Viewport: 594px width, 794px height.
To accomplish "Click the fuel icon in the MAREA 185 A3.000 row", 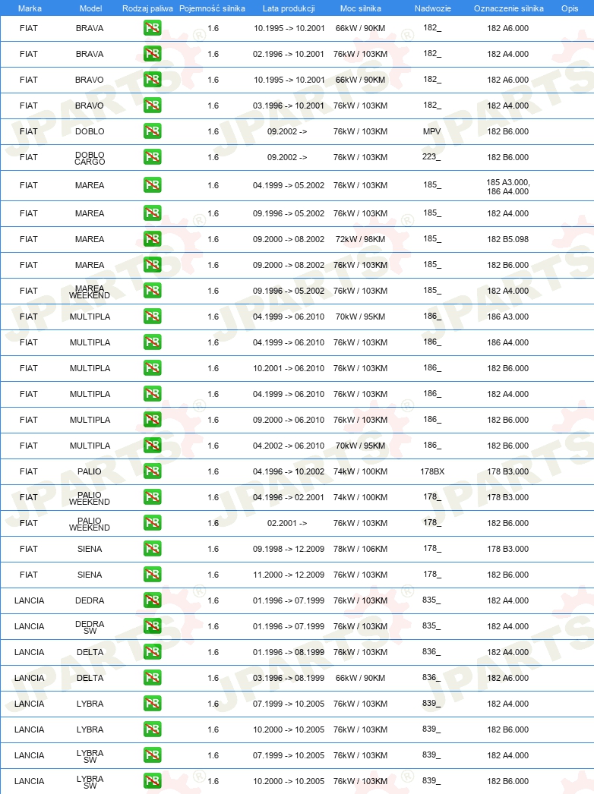I will [x=152, y=185].
